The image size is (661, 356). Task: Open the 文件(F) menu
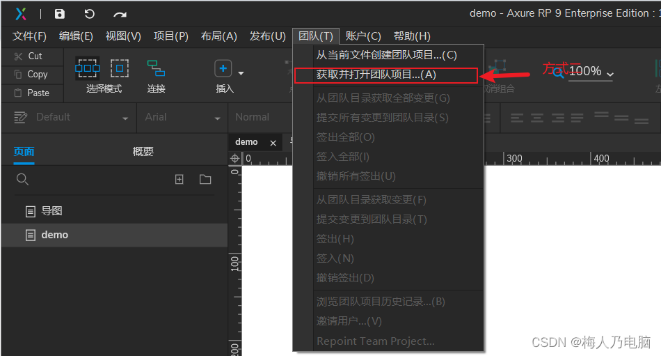coord(29,36)
